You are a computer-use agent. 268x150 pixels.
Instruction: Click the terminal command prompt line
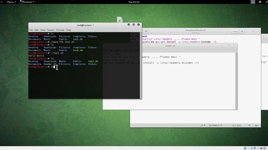[41, 67]
